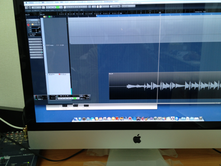Click the red record-enable button in the inspector
Image resolution: width=221 pixels, height=166 pixels.
28,25
